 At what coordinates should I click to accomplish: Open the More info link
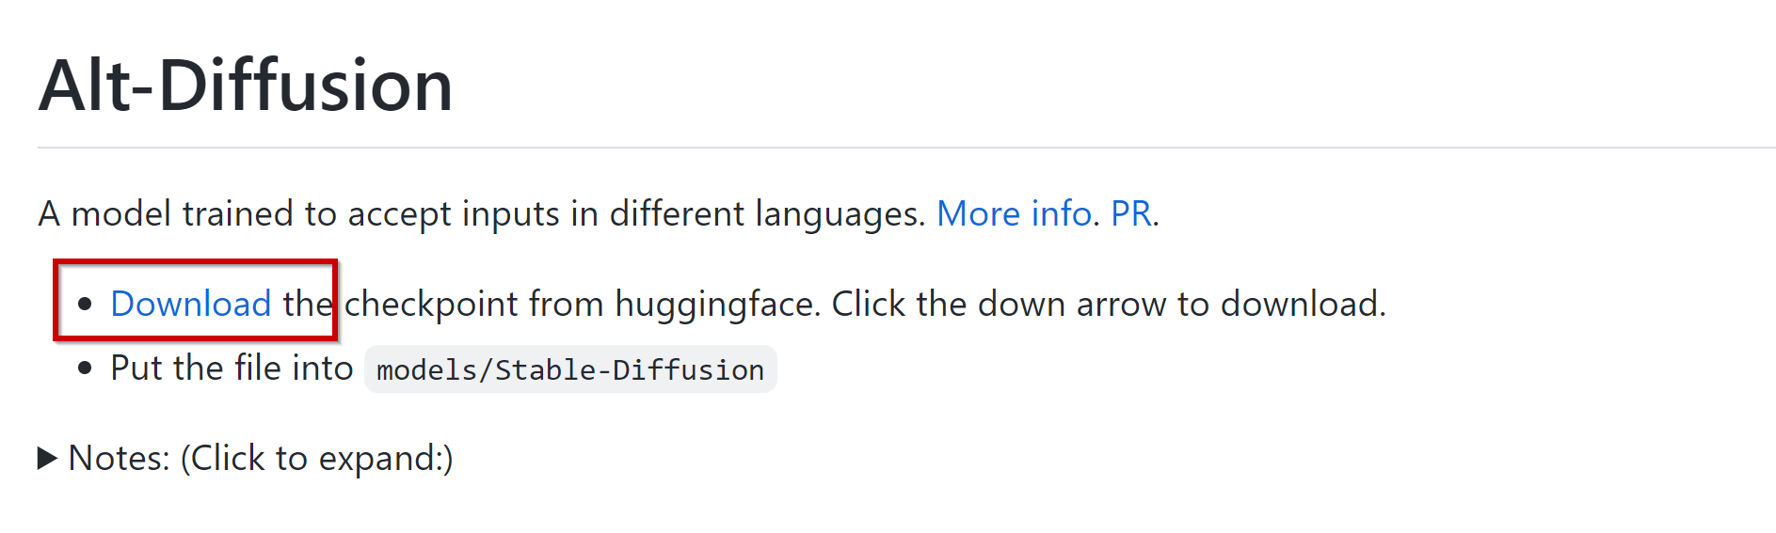coord(1014,213)
